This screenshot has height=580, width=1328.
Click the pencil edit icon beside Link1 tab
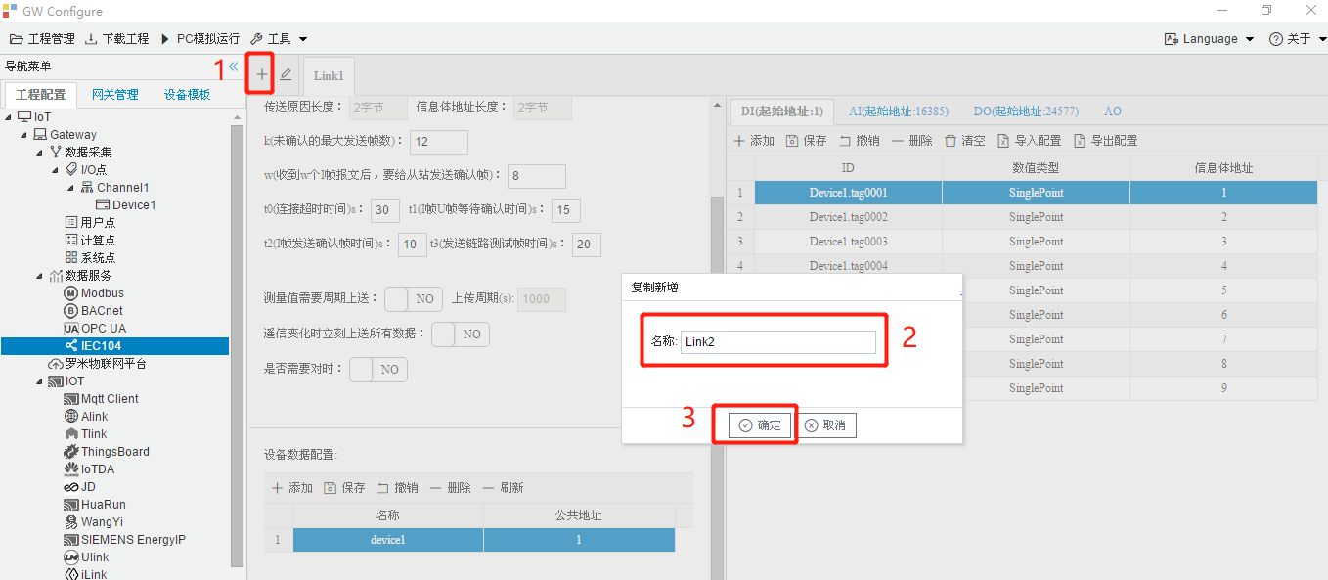tap(286, 74)
